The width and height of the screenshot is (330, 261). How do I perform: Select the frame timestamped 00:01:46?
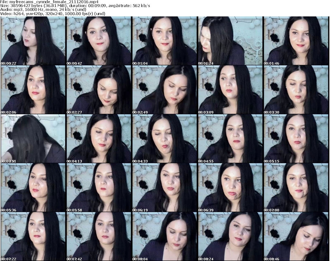click(296, 41)
